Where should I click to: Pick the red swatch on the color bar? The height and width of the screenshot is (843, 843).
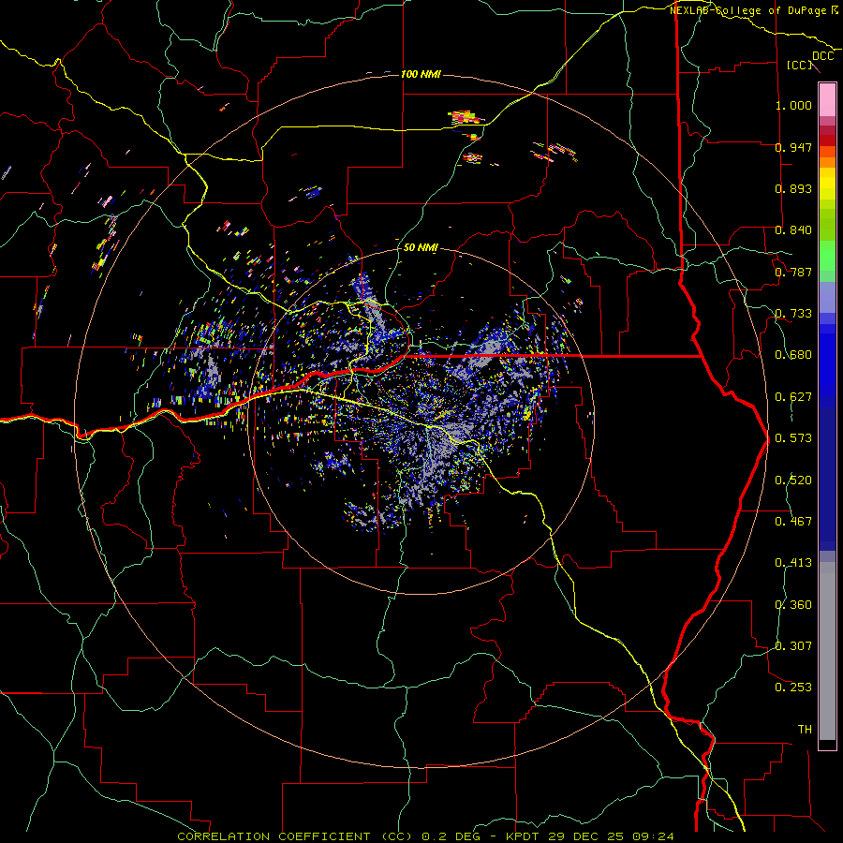827,140
